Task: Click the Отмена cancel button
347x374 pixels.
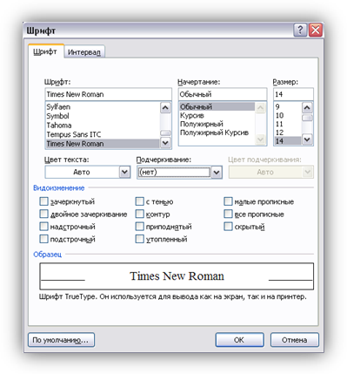Action: click(x=295, y=340)
